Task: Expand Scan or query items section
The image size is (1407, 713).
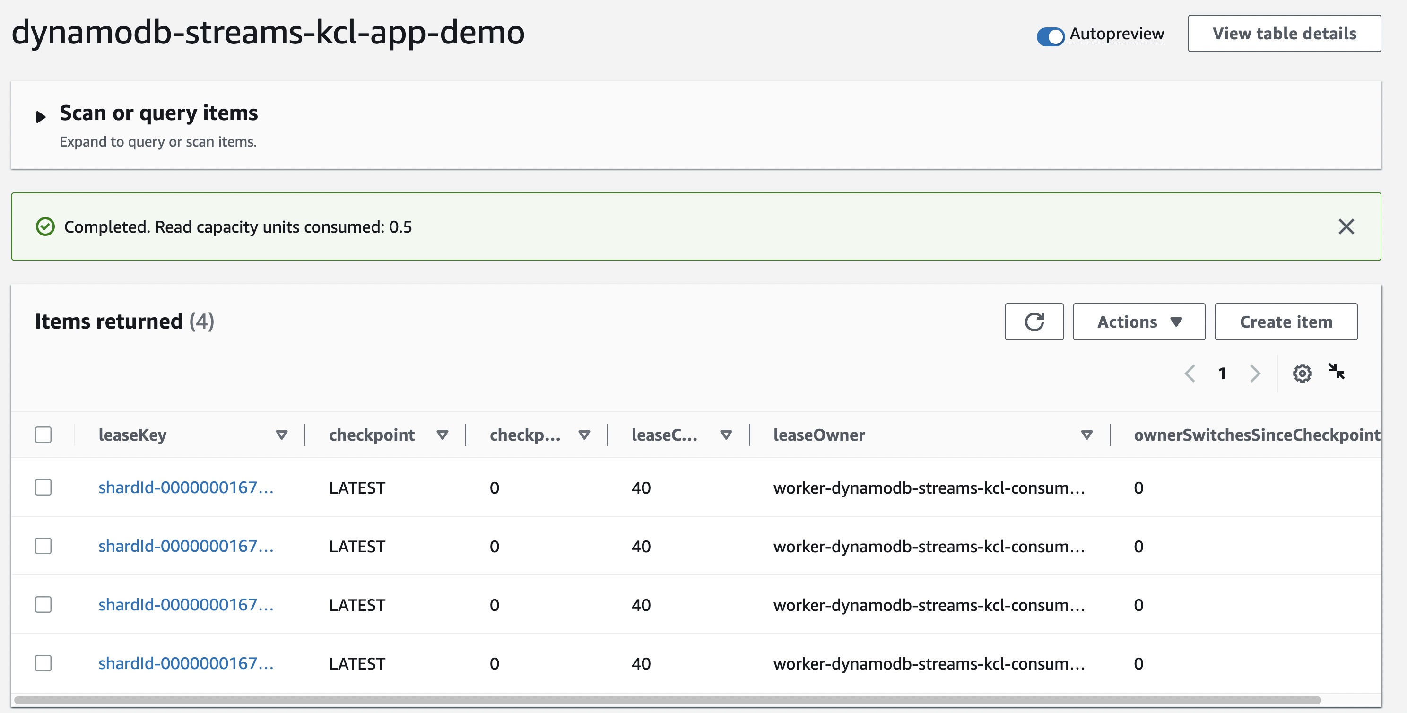Action: point(40,116)
